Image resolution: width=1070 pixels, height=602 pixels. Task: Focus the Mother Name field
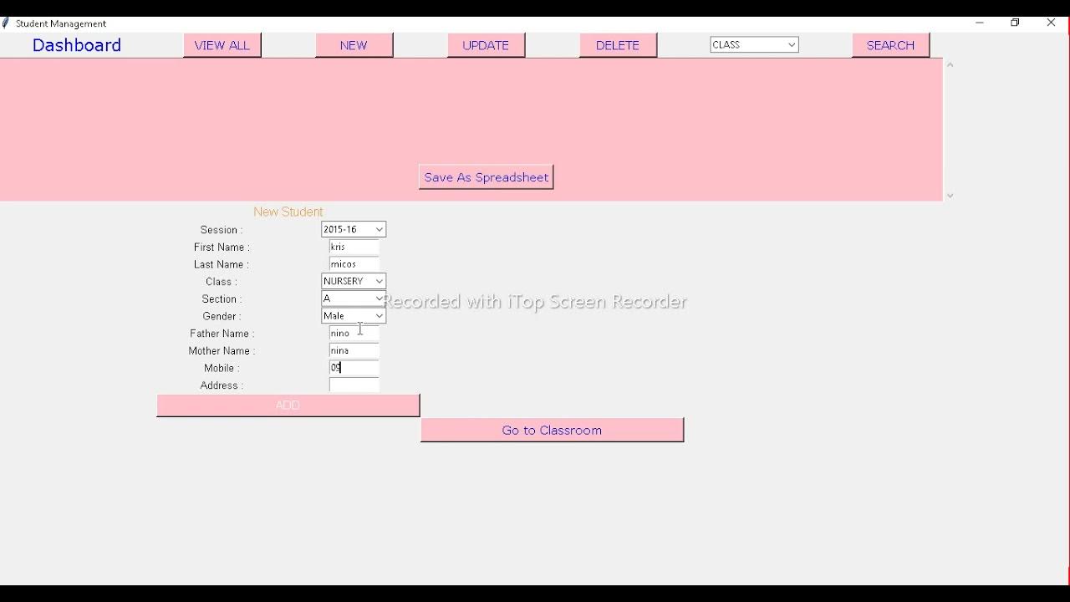click(354, 350)
